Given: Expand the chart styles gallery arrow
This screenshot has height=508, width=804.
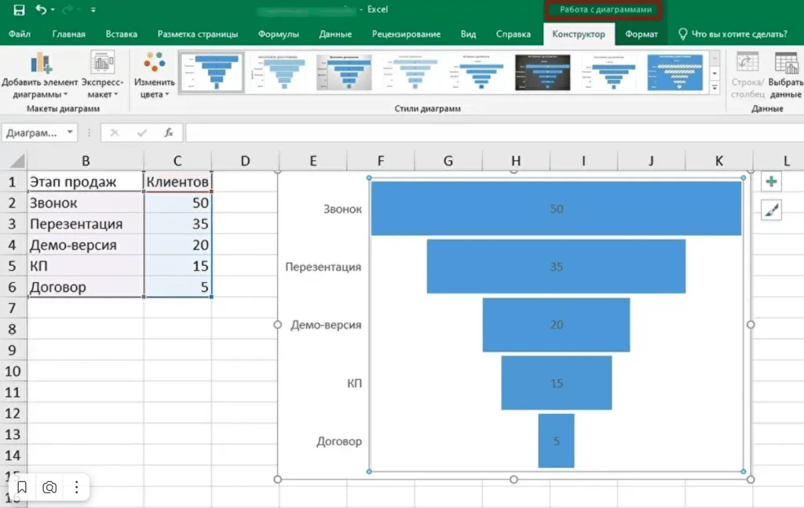Looking at the screenshot, I should pyautogui.click(x=714, y=86).
